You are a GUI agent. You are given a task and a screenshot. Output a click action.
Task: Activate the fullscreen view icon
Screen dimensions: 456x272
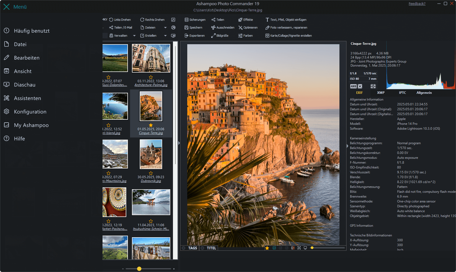pyautogui.click(x=299, y=248)
